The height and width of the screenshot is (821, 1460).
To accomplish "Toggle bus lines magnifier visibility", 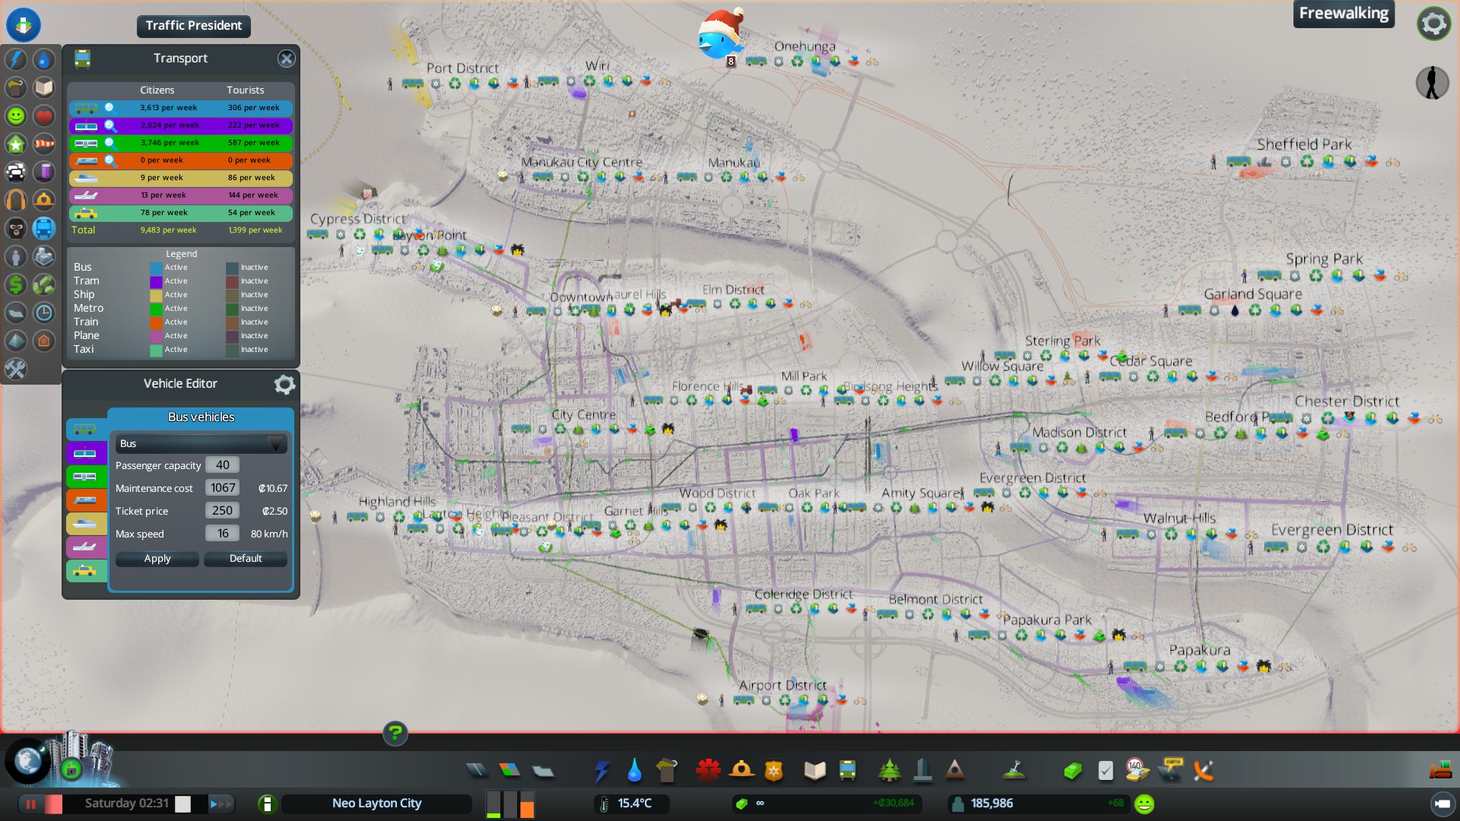I will pyautogui.click(x=109, y=108).
